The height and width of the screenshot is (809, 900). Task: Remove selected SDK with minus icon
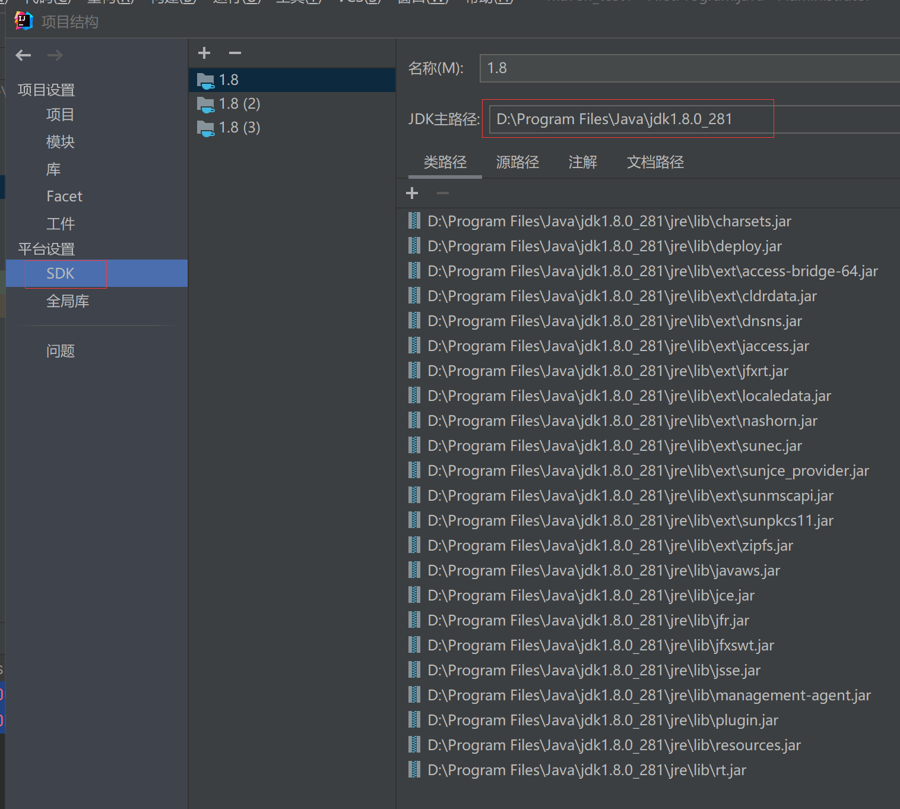pyautogui.click(x=235, y=53)
